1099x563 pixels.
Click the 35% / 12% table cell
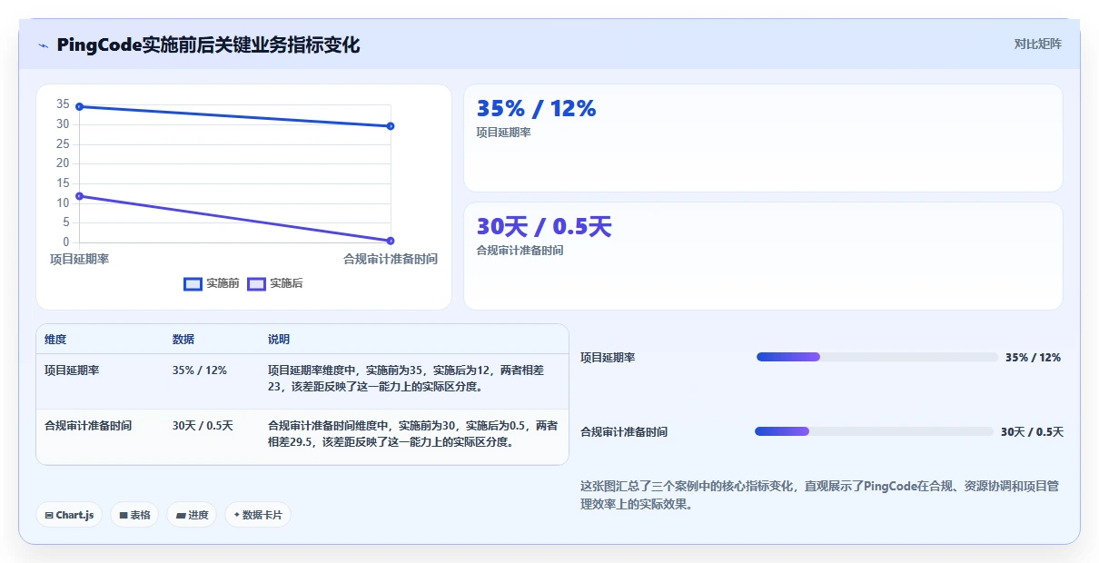(x=200, y=370)
